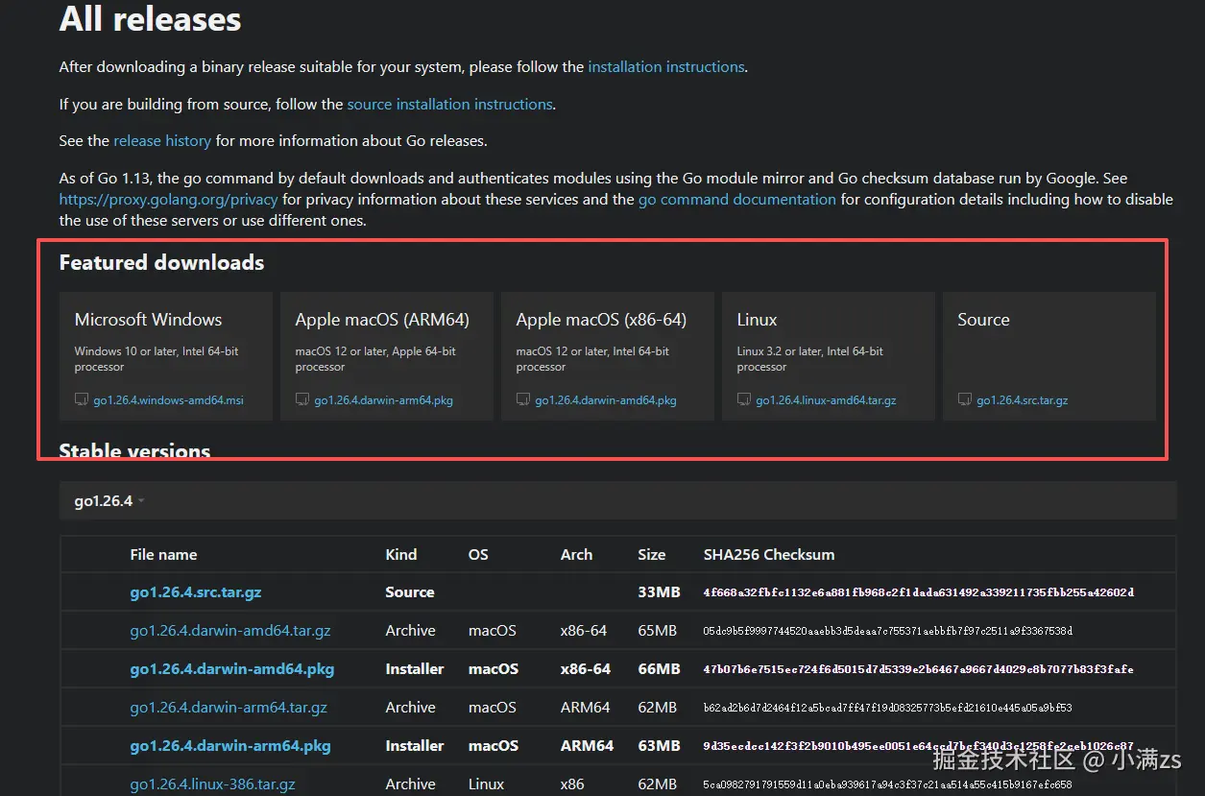Download featured go1.26.4.src.tar.gz Source card link

pos(1023,400)
